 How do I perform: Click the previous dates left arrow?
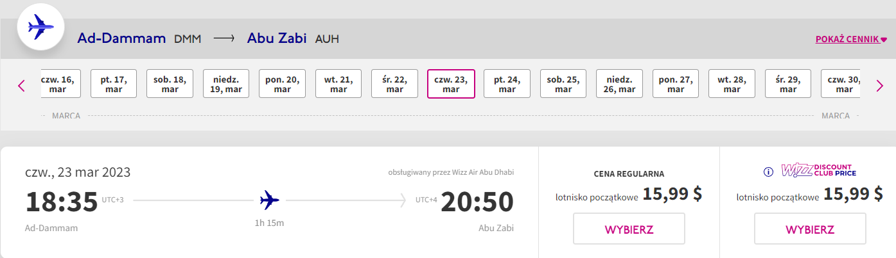[22, 85]
